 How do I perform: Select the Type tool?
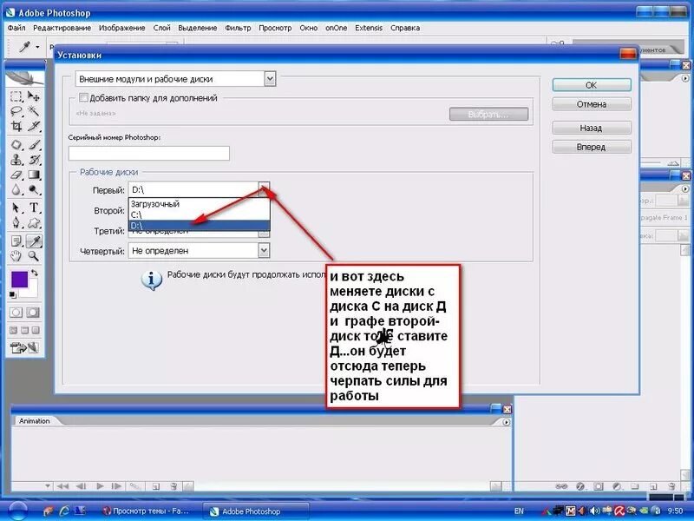tap(34, 208)
